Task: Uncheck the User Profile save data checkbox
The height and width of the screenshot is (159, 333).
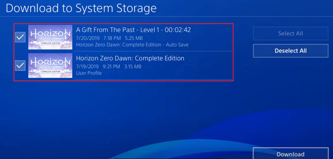Action: [x=20, y=65]
